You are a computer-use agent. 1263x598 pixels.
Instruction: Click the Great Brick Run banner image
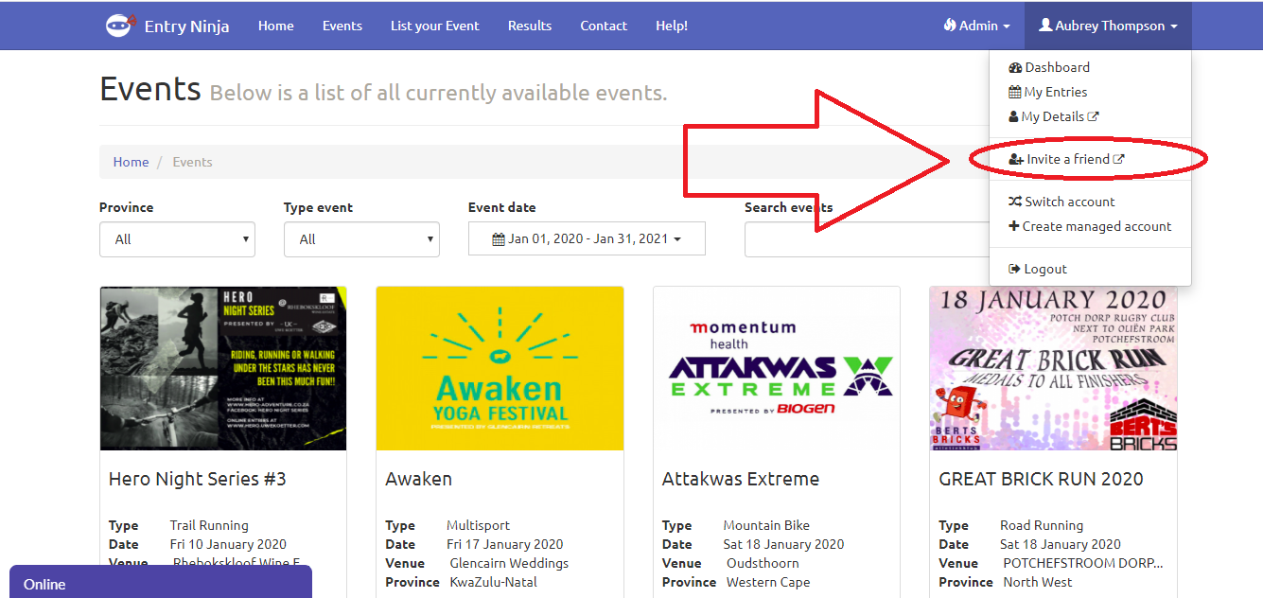pyautogui.click(x=1053, y=369)
